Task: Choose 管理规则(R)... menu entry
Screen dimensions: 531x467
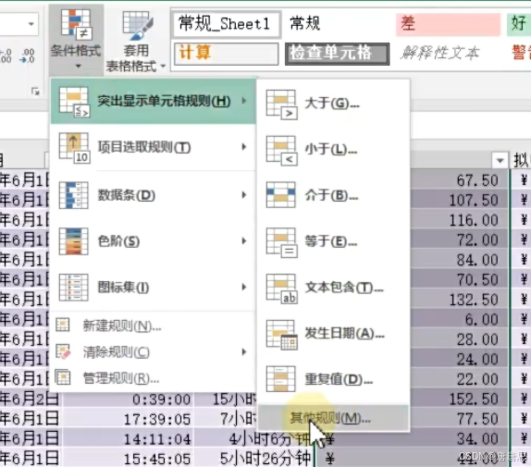Action: tap(153, 377)
